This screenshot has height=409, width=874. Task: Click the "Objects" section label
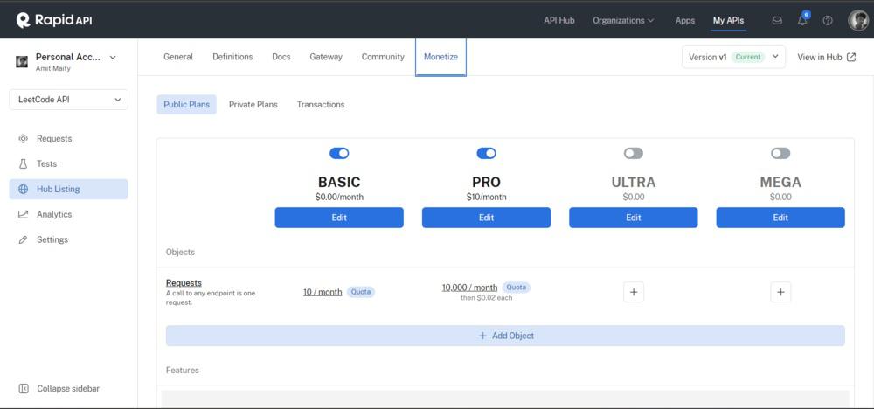pyautogui.click(x=180, y=252)
